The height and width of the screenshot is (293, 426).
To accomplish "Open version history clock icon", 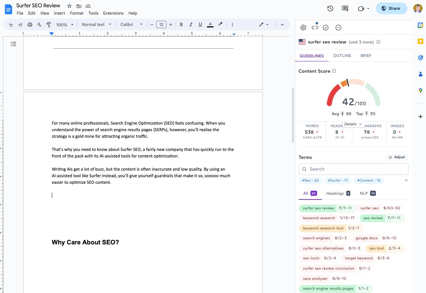I will [x=330, y=8].
